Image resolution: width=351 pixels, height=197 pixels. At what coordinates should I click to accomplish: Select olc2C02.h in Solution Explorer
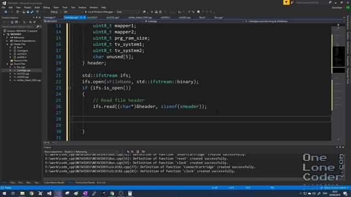pos(22,54)
